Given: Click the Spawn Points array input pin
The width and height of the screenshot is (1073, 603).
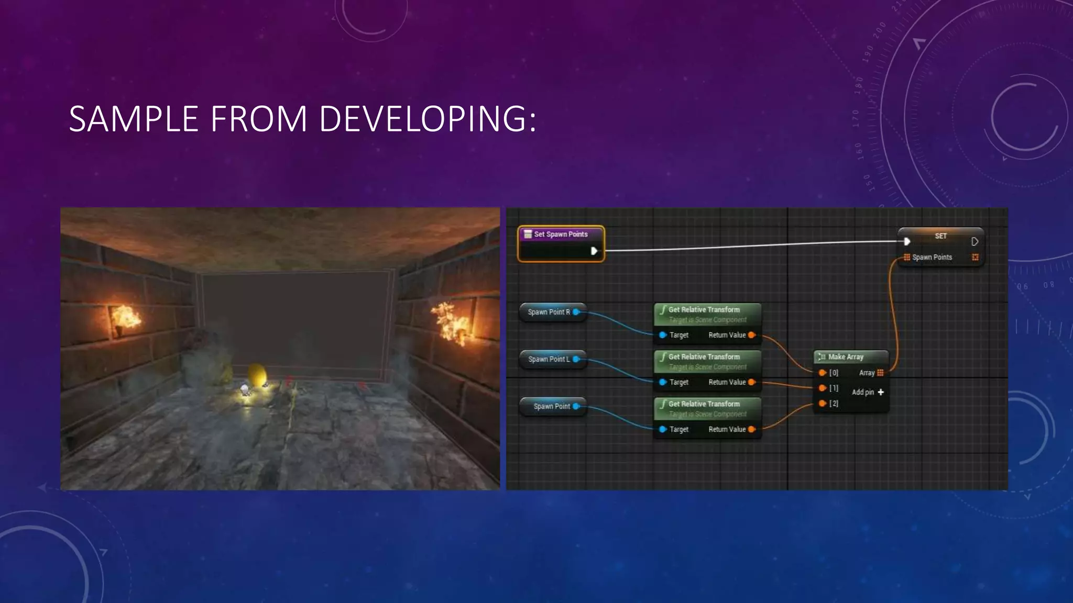Looking at the screenshot, I should 907,257.
